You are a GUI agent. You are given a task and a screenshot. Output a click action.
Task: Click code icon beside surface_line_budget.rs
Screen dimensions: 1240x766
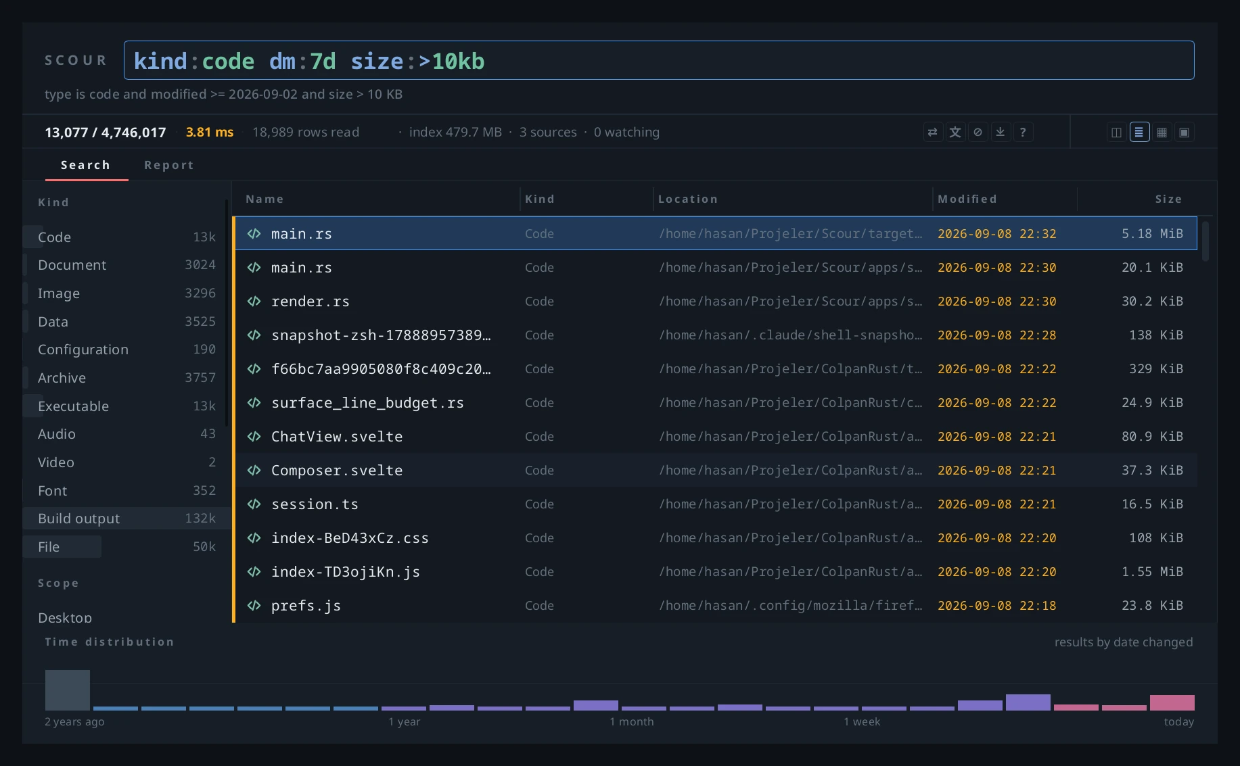click(x=254, y=403)
